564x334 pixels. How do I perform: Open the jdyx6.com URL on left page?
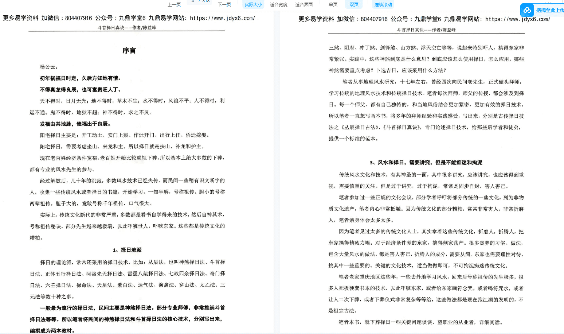pyautogui.click(x=222, y=18)
